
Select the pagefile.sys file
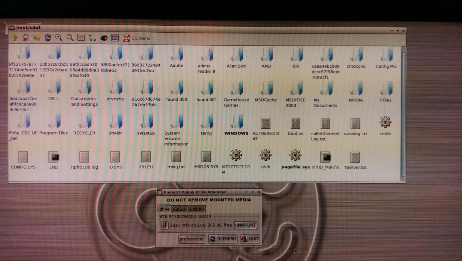coord(295,160)
